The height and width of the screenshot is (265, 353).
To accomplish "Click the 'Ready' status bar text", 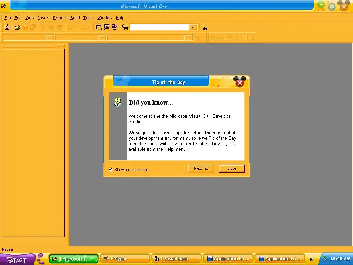I will point(8,250).
